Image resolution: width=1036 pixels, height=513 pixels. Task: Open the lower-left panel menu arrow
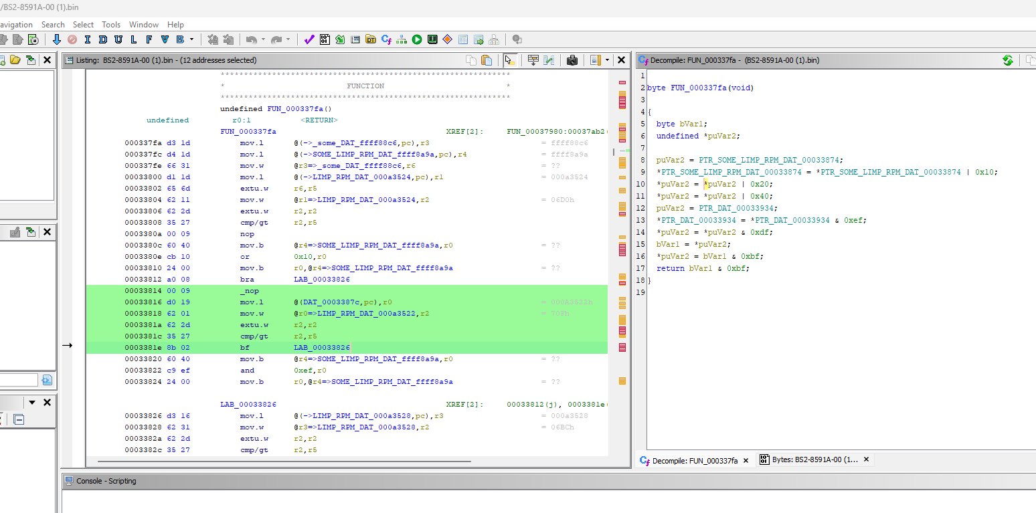(31, 403)
